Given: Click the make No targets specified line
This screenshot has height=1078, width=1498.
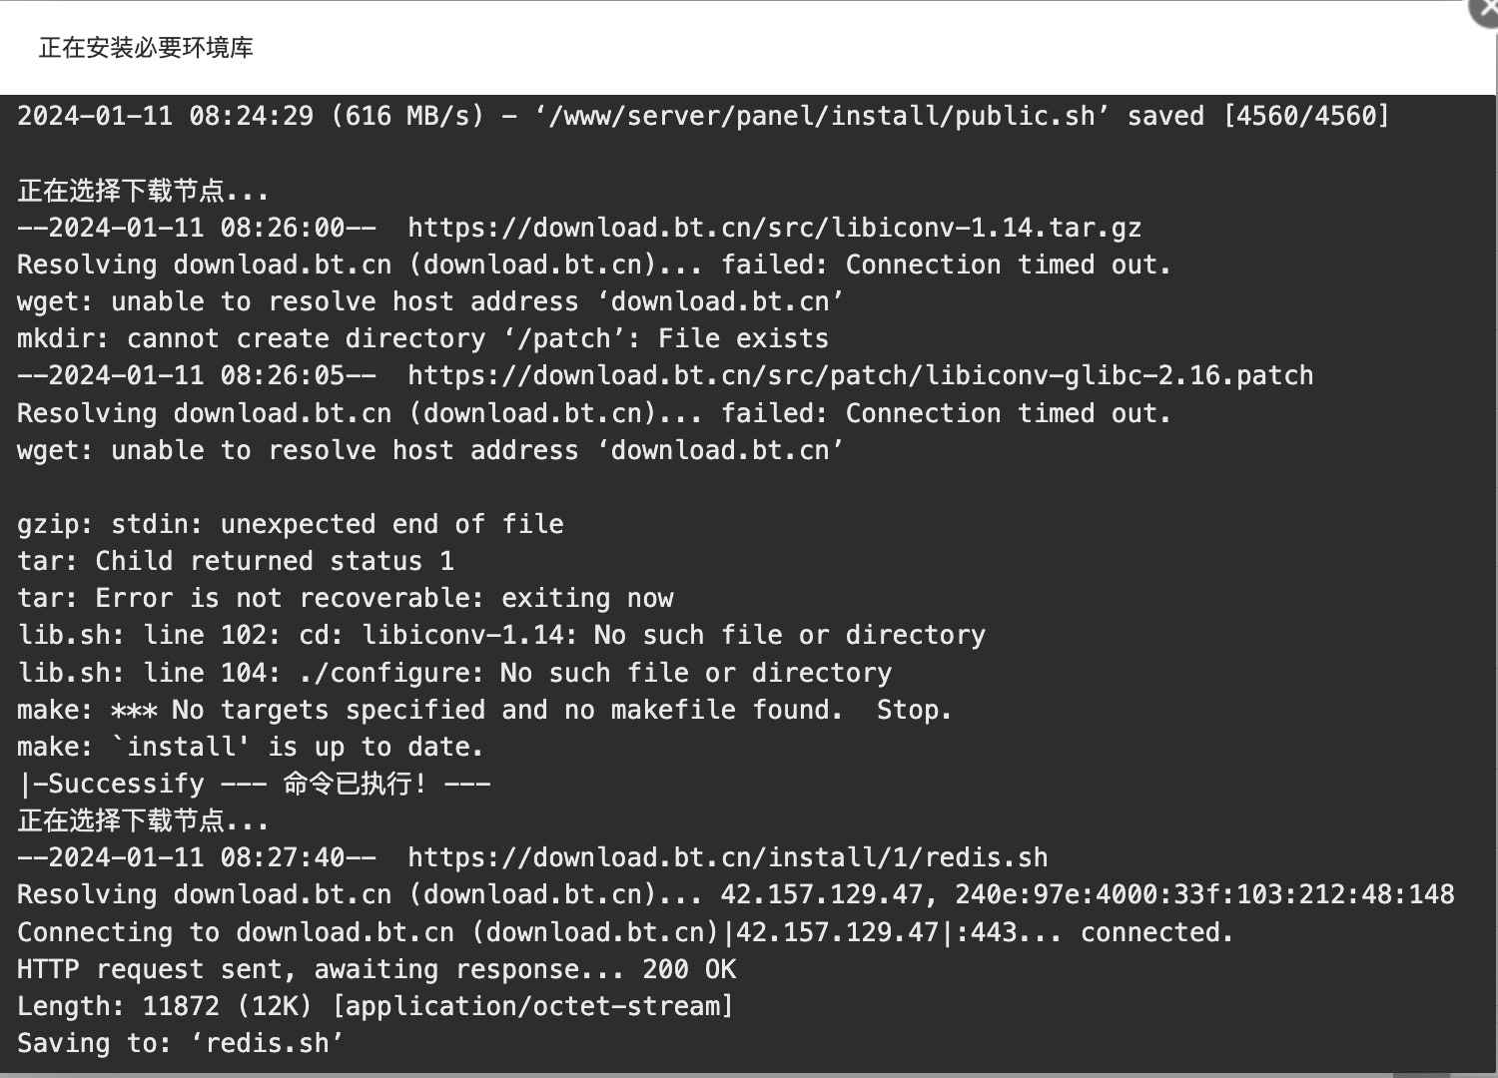Looking at the screenshot, I should [484, 711].
